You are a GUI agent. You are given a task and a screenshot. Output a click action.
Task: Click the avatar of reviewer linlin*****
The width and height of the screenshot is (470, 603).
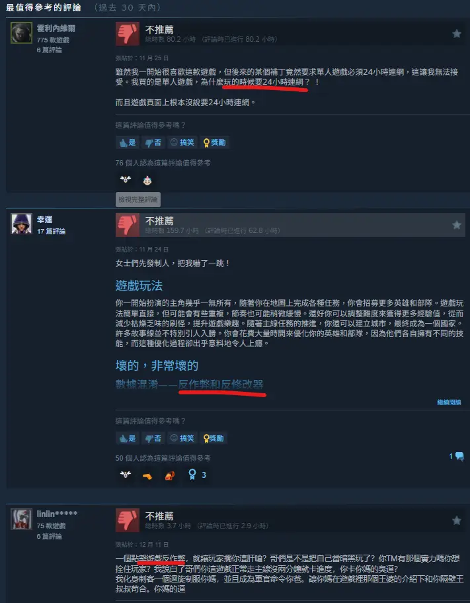click(22, 519)
